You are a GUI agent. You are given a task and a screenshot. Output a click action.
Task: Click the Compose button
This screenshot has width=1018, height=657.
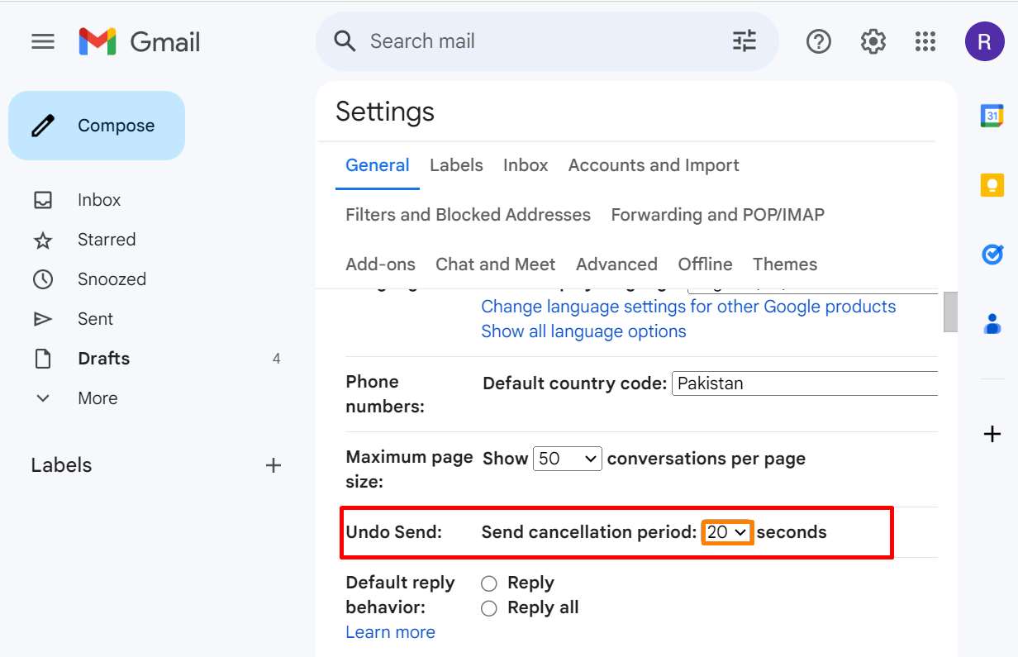tap(97, 126)
